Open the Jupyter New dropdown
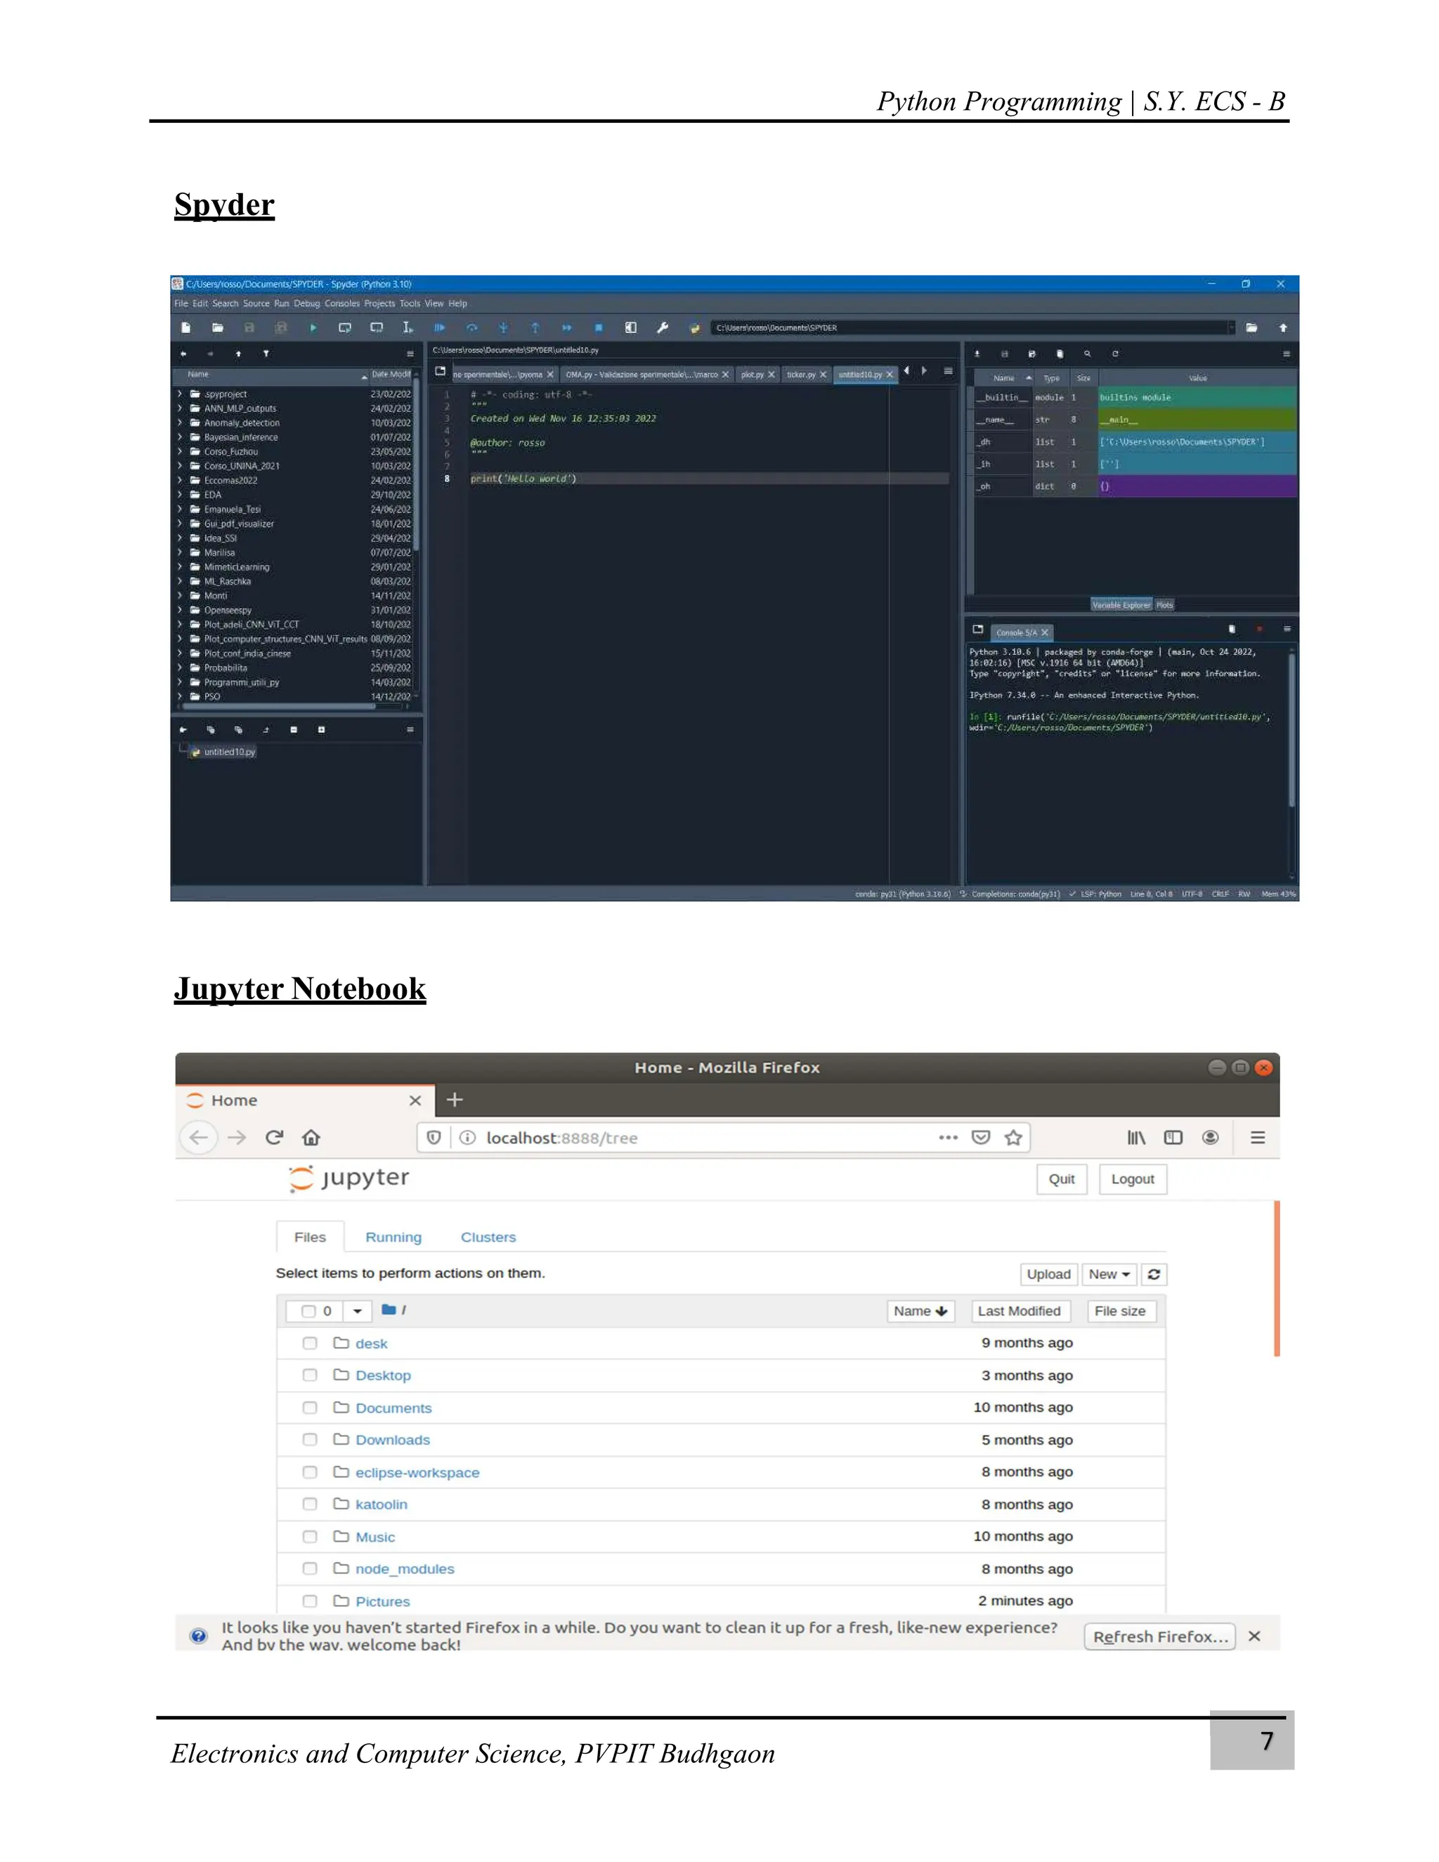This screenshot has width=1439, height=1862. pyautogui.click(x=1109, y=1274)
